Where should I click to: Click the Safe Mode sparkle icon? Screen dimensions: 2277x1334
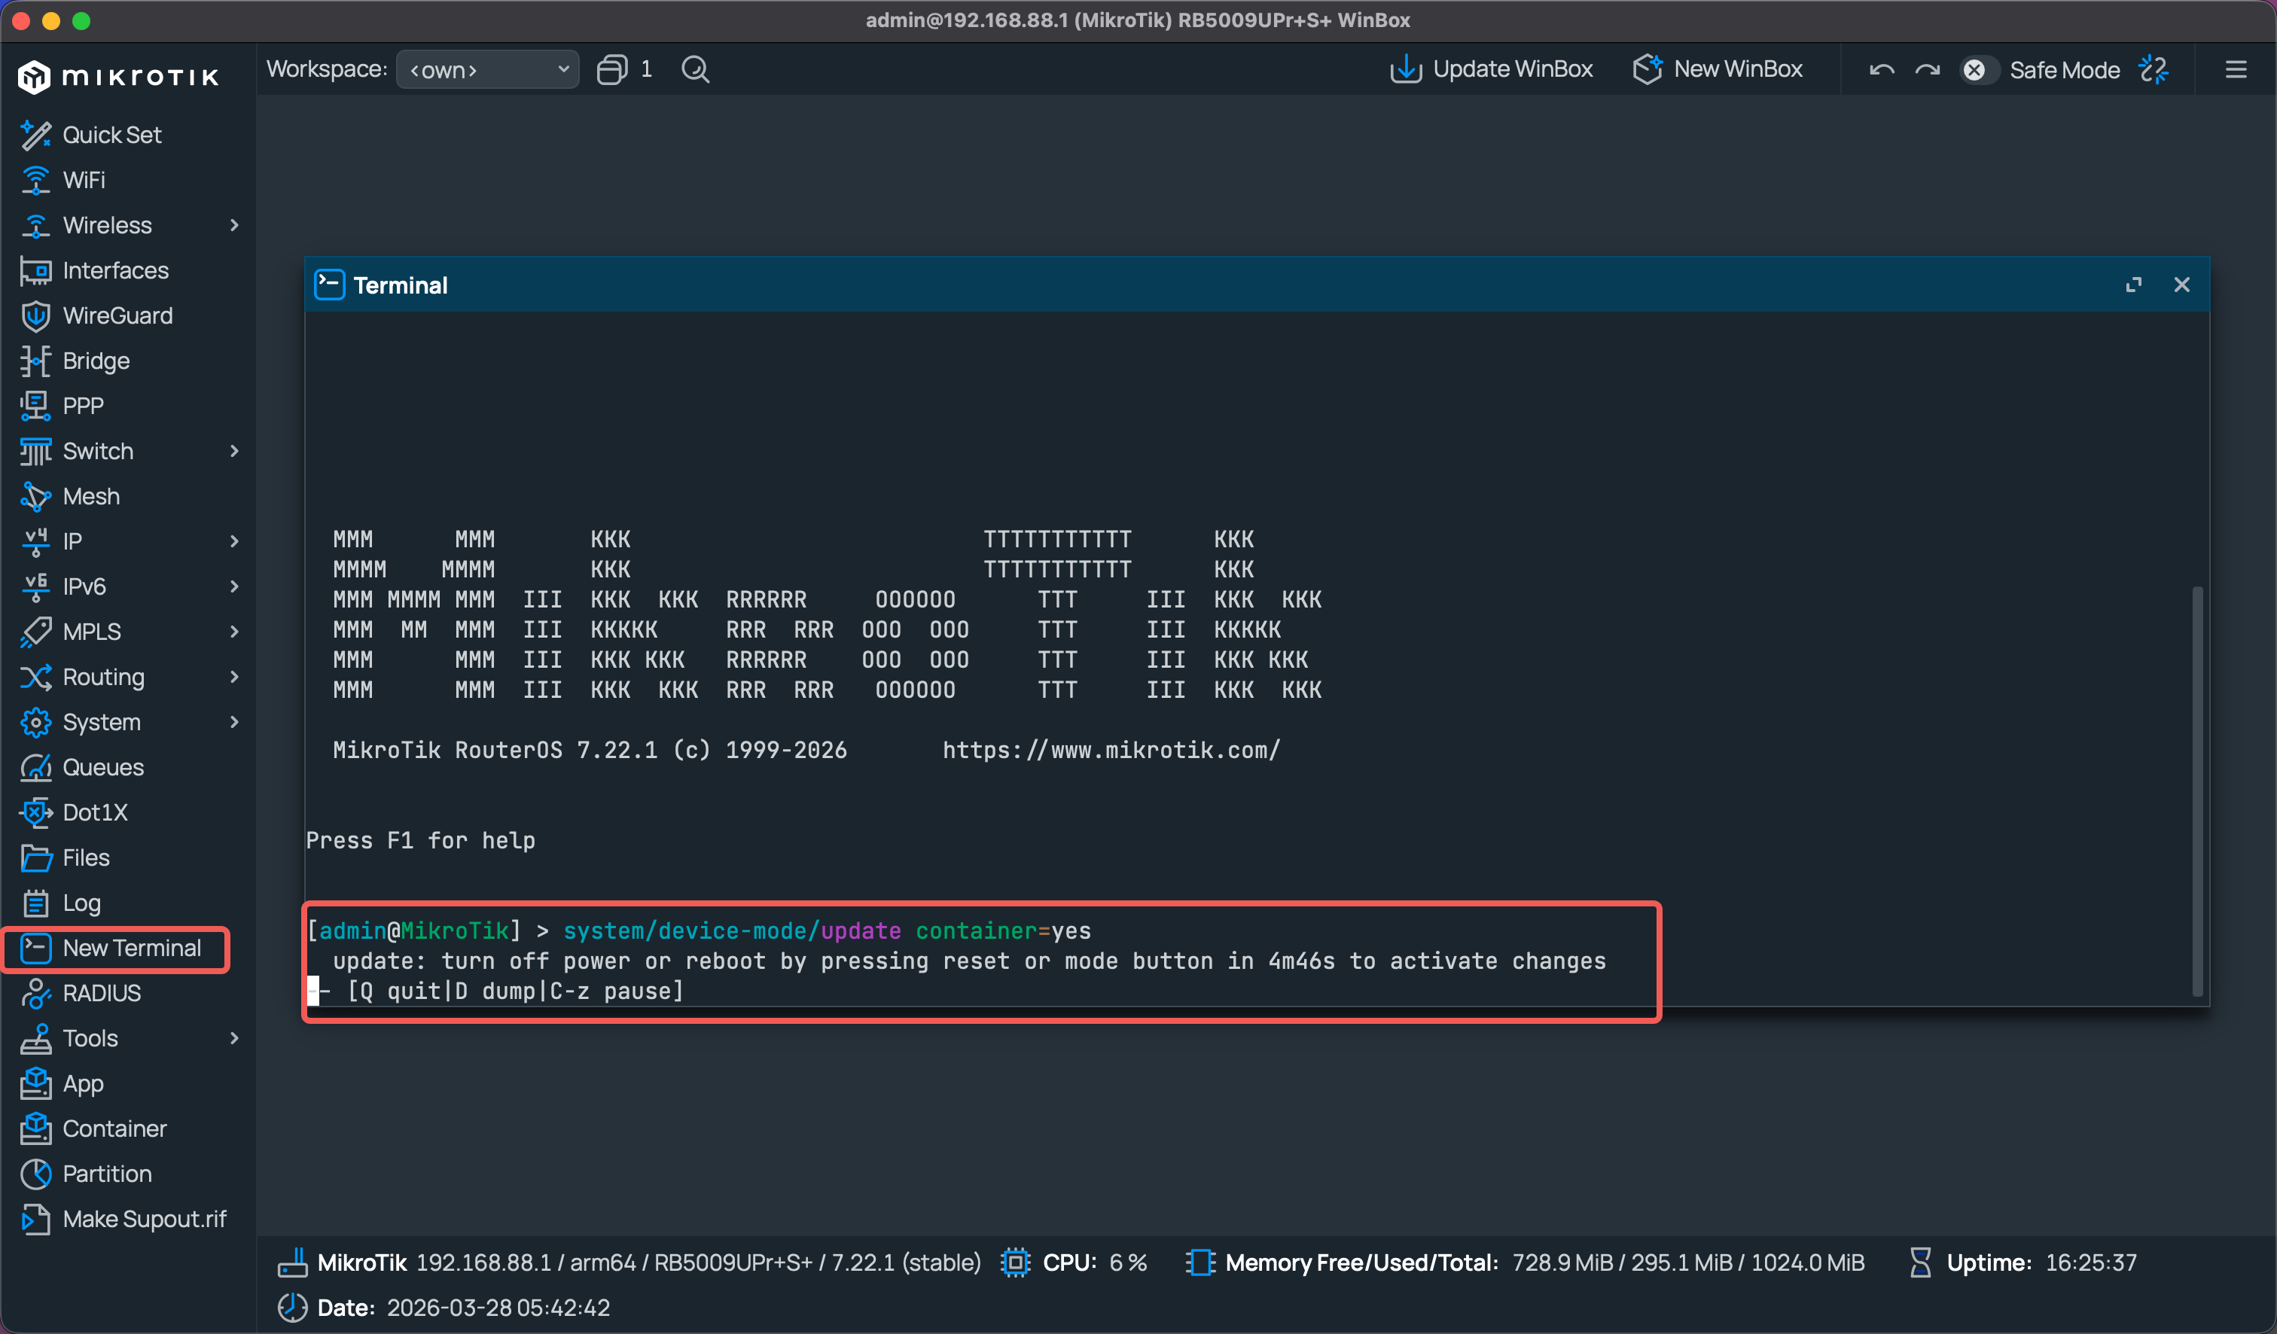click(x=2154, y=69)
